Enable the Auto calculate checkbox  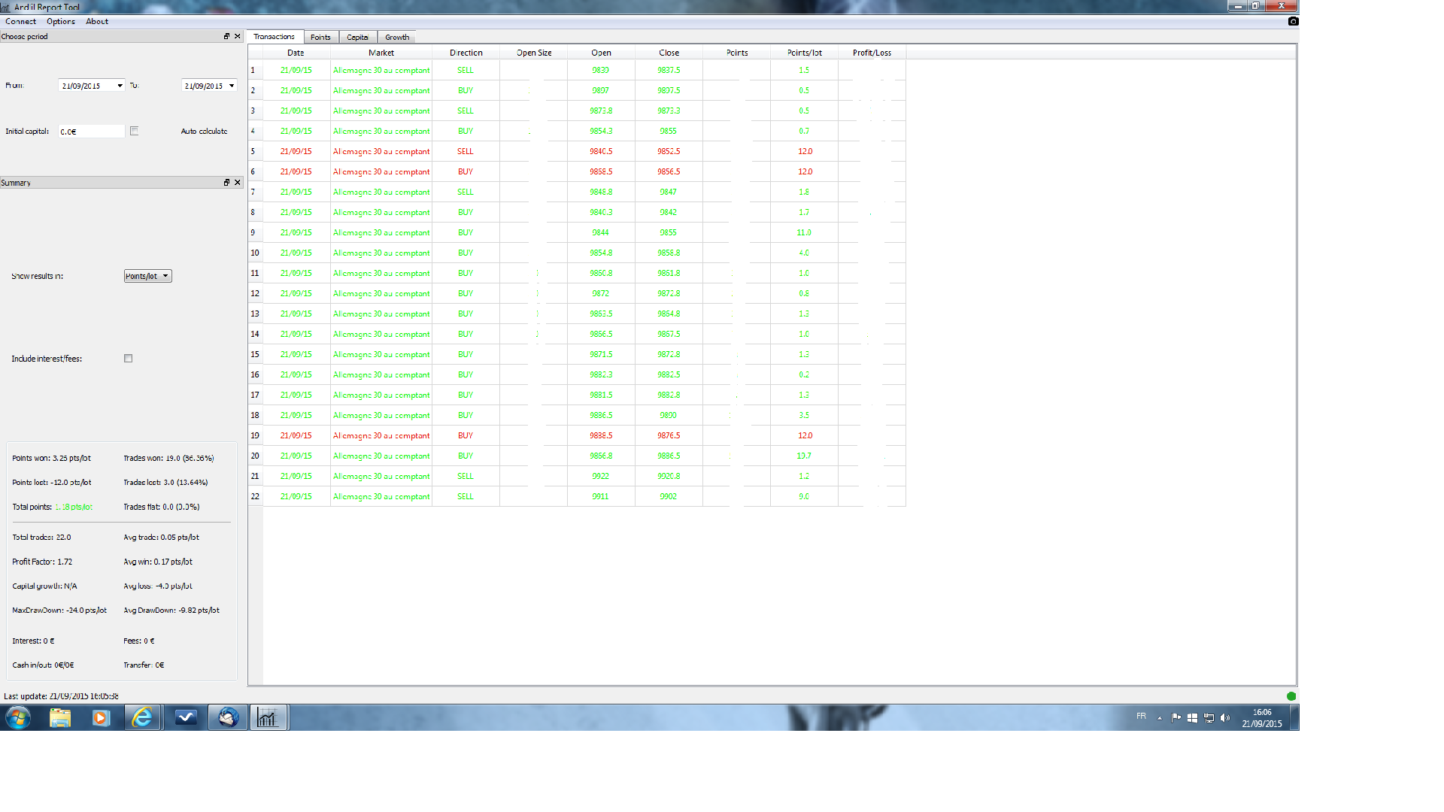click(x=135, y=131)
